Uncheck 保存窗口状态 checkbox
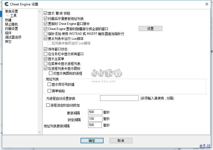The width and height of the screenshot is (213, 150). click(45, 49)
